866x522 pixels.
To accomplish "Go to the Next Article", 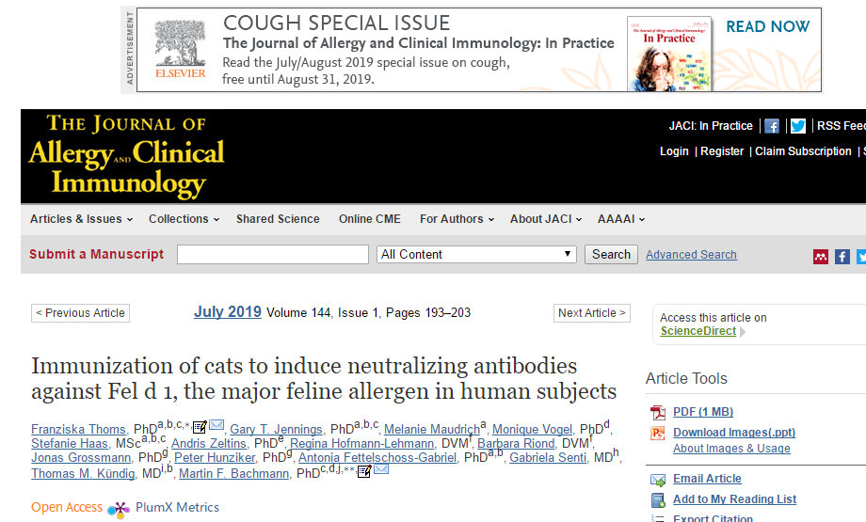I will point(591,313).
